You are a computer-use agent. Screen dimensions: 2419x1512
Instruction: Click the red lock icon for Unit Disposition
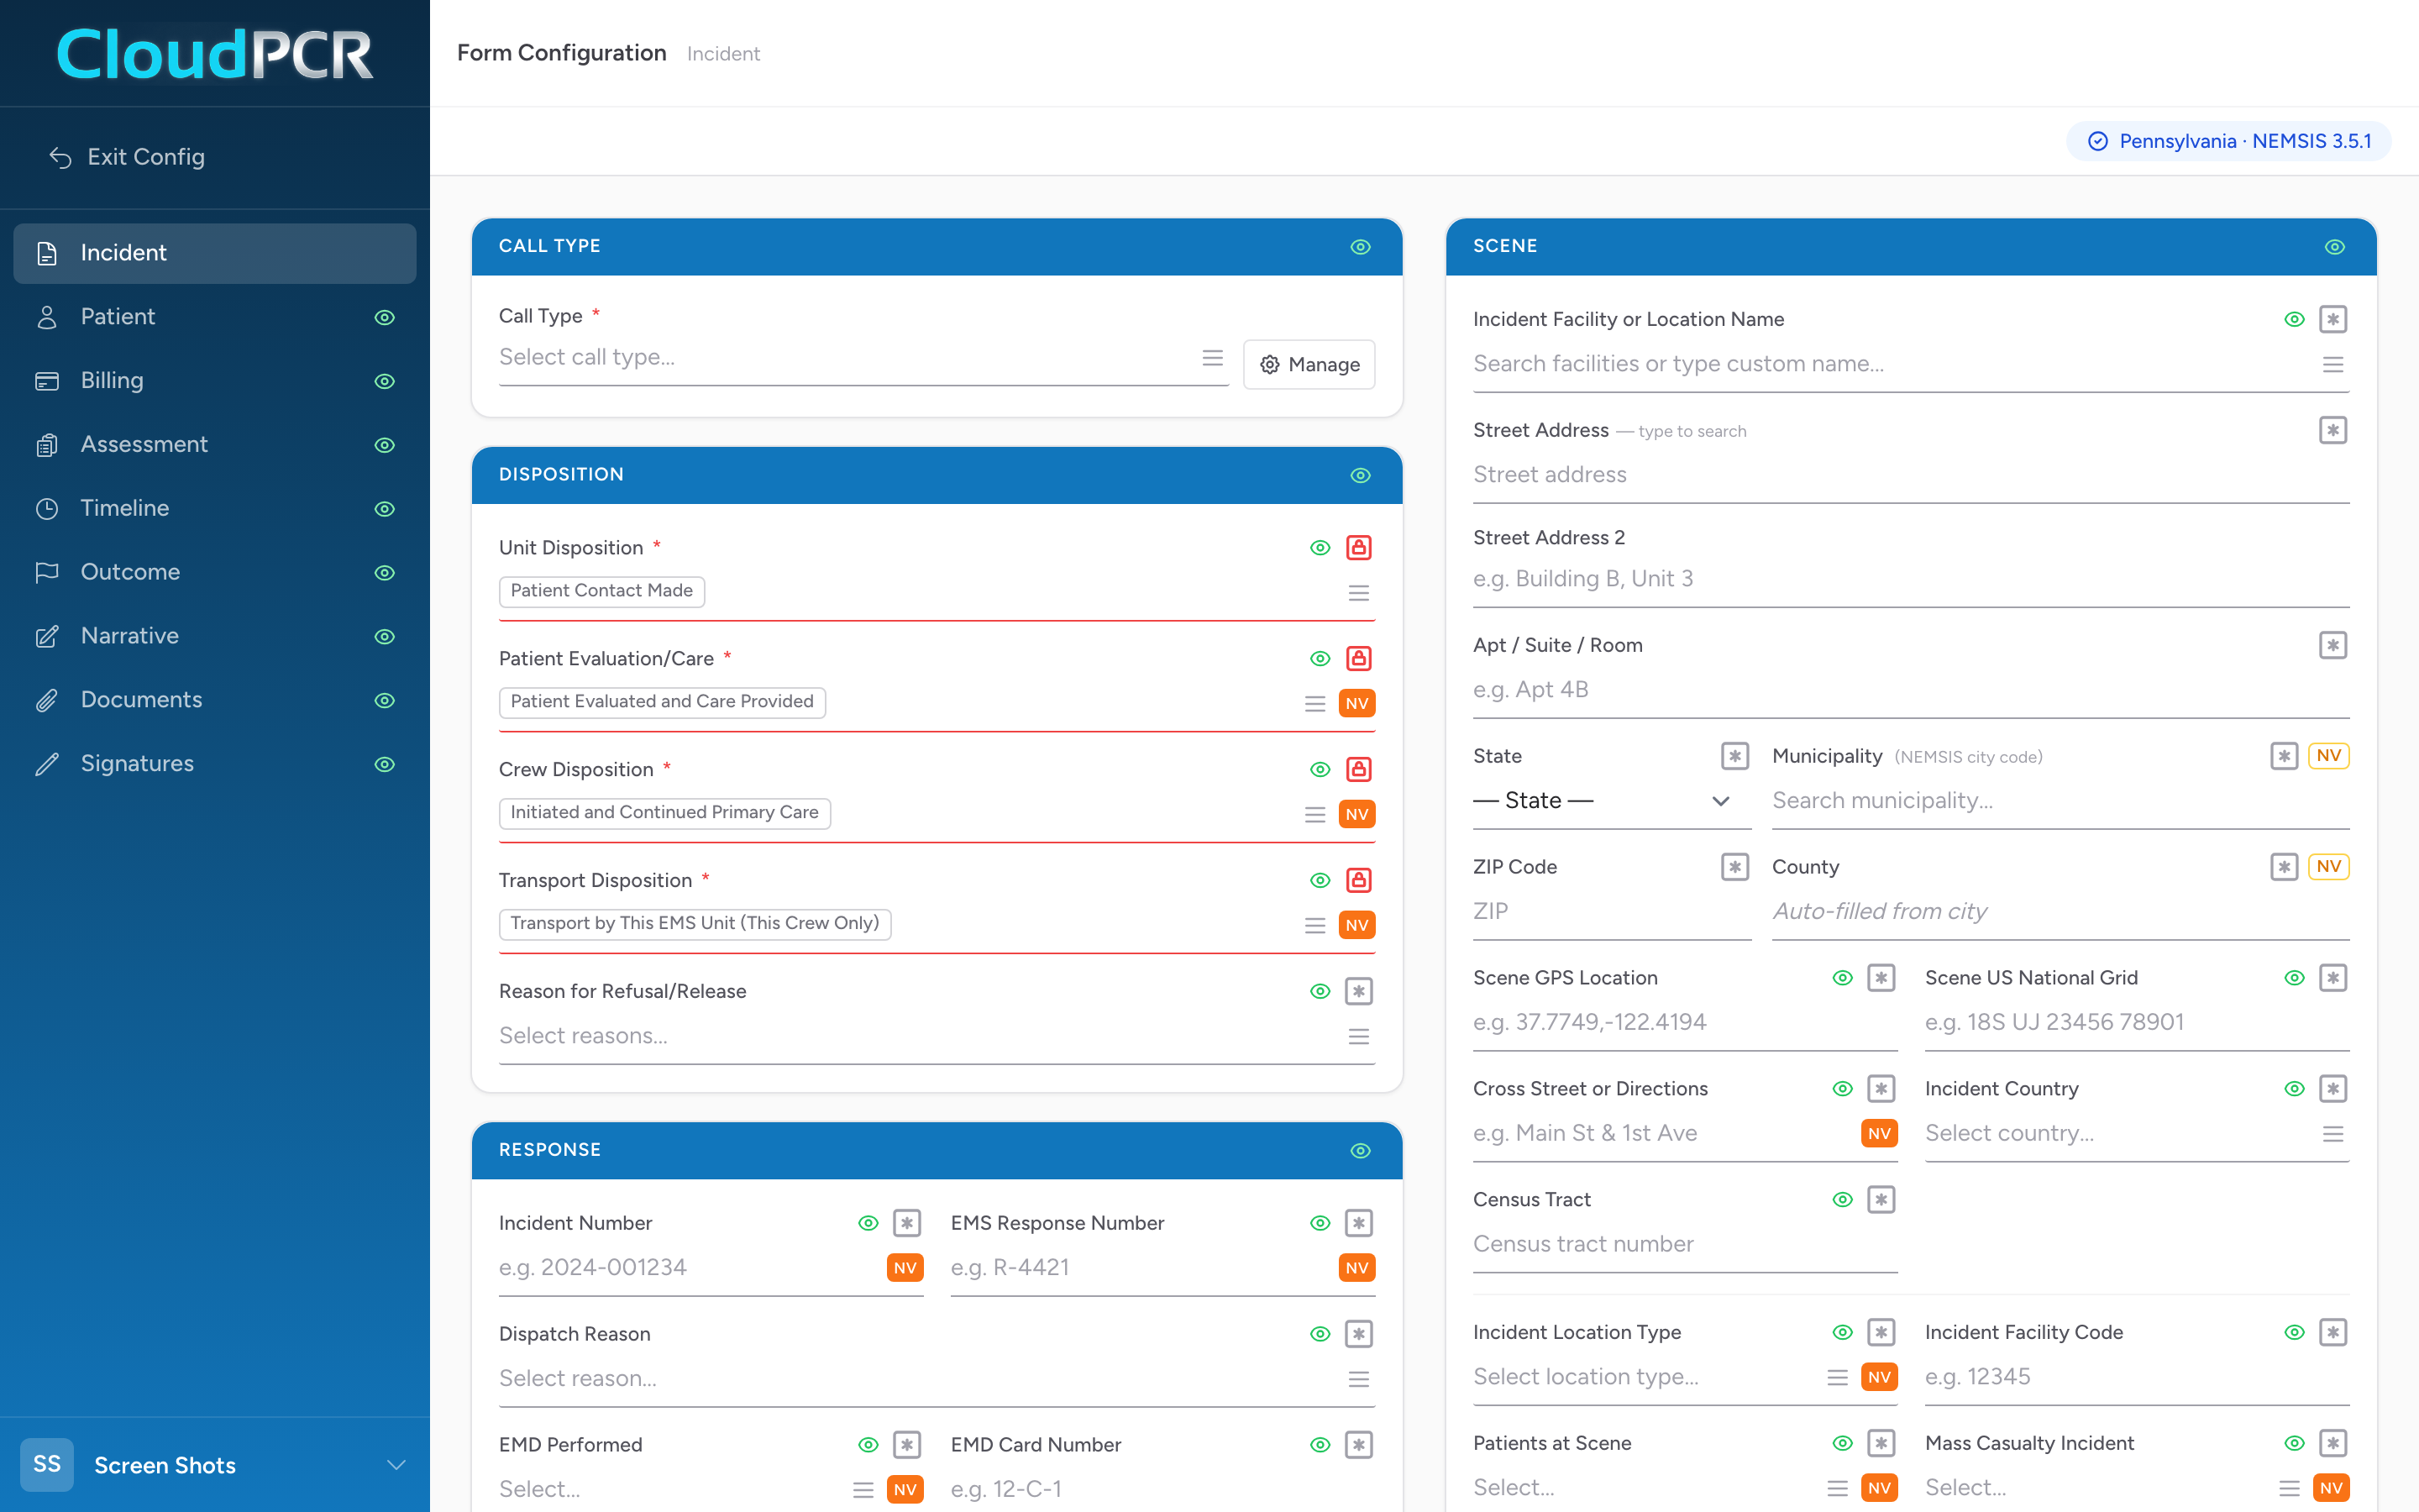coord(1358,547)
